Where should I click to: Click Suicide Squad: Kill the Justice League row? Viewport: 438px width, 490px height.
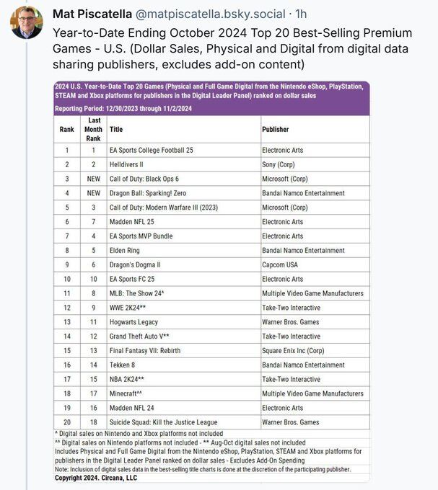[163, 422]
